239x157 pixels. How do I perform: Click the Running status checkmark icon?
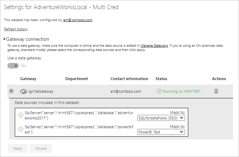click(x=159, y=91)
